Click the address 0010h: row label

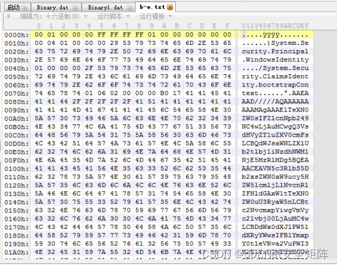(16, 43)
